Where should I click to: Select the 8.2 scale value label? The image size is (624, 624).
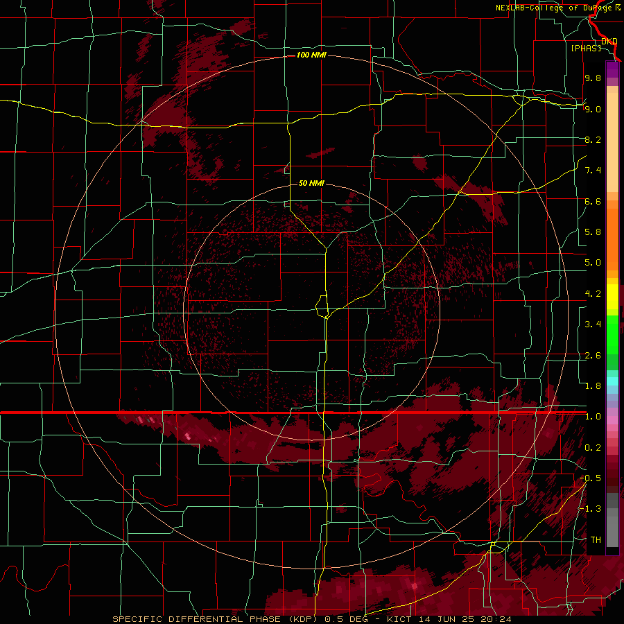coord(593,139)
